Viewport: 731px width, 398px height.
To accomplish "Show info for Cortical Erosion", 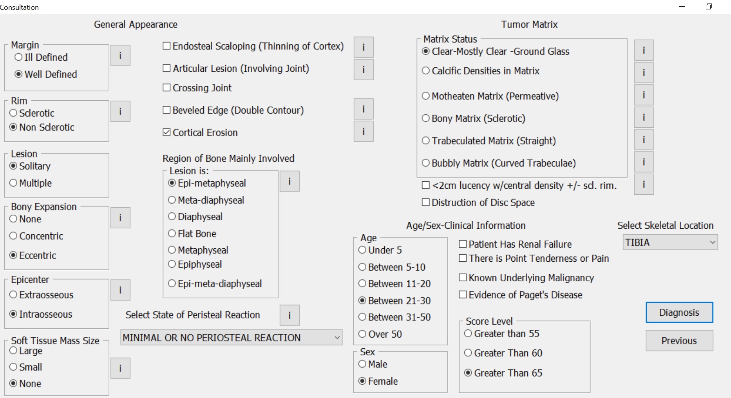I will tap(364, 131).
